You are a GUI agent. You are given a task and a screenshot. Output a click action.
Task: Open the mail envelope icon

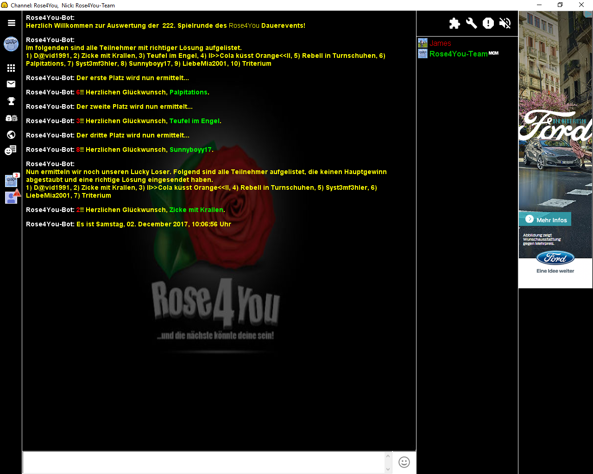(x=11, y=84)
